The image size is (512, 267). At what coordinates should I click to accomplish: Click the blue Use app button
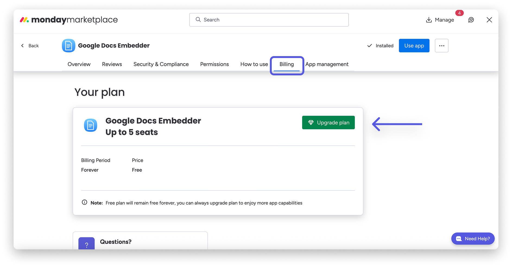coord(414,46)
